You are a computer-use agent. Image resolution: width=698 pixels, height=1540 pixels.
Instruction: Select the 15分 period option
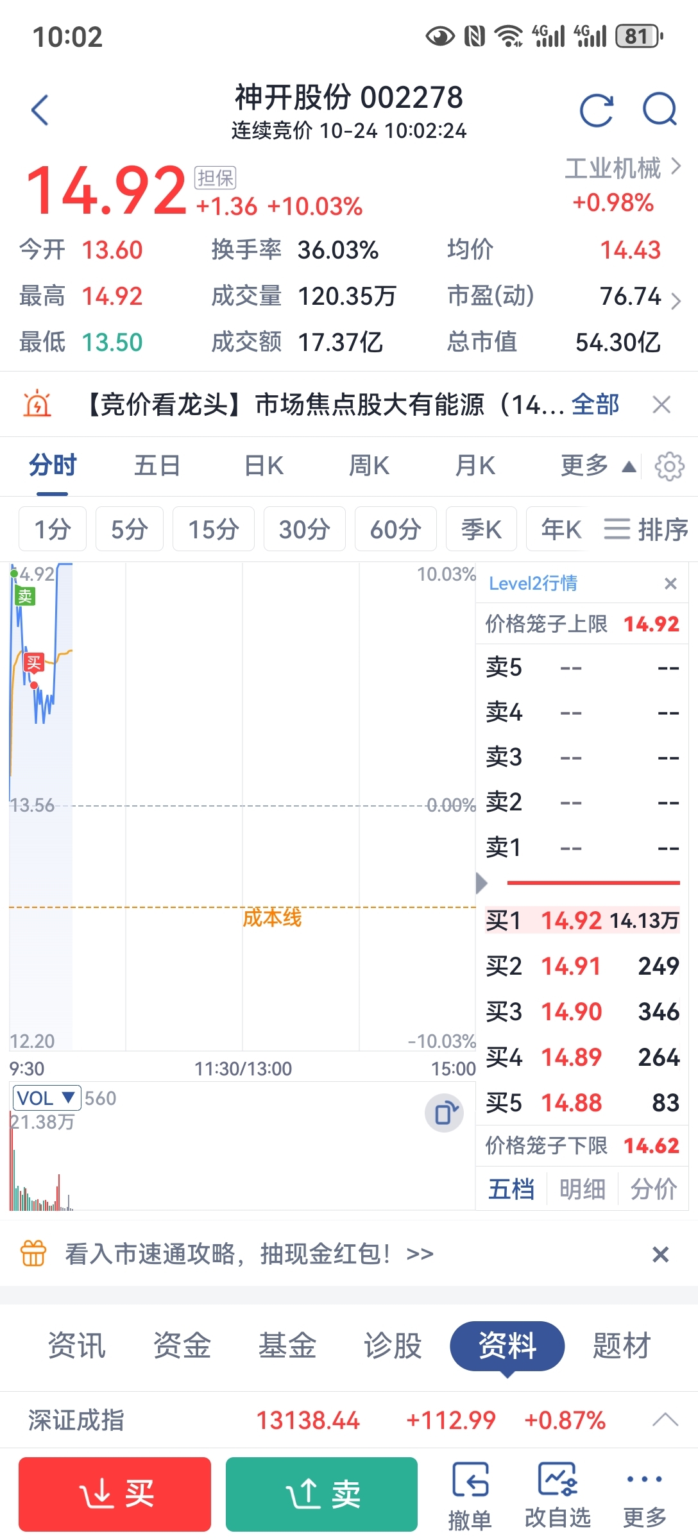point(213,529)
